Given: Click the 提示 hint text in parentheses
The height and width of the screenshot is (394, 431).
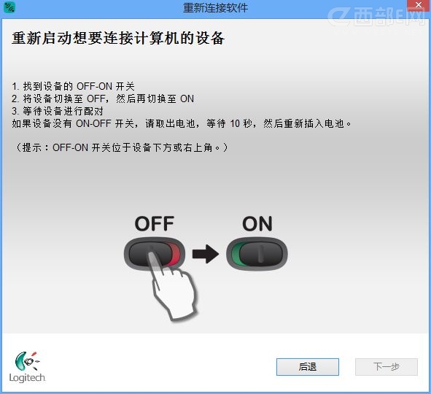Looking at the screenshot, I should 122,147.
